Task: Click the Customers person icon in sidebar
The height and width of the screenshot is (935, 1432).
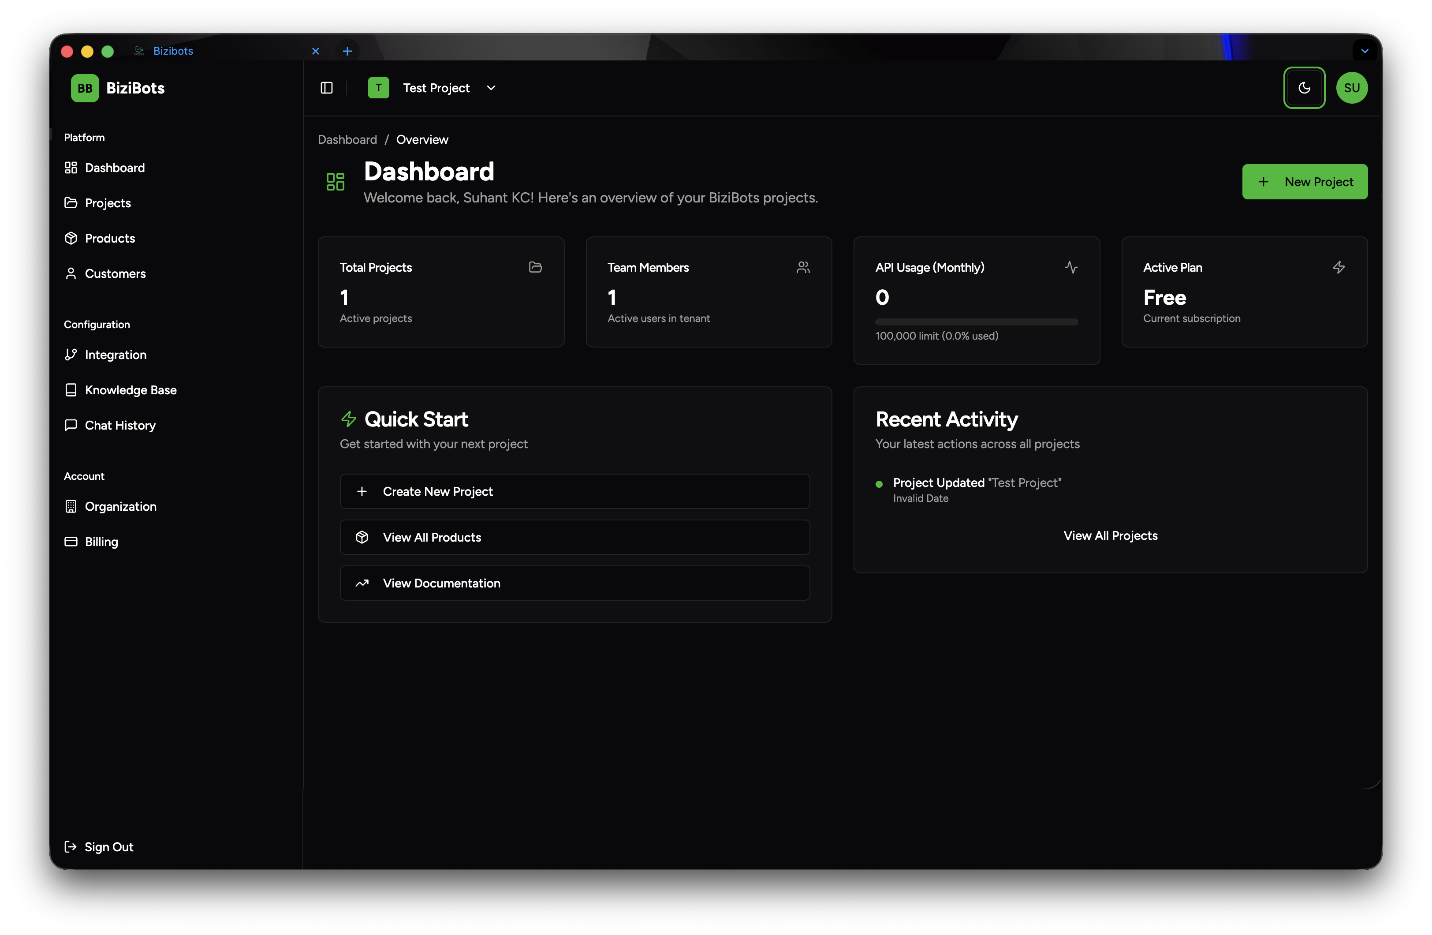Action: tap(71, 273)
